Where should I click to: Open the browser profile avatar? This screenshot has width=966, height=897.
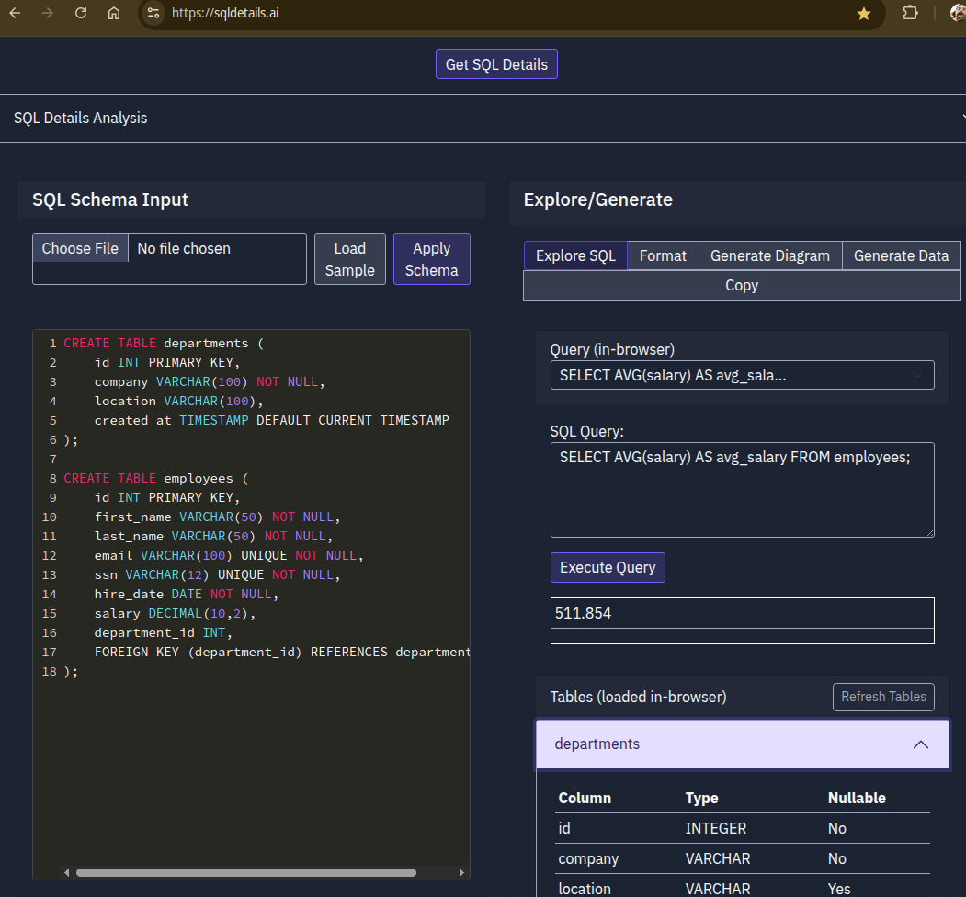pyautogui.click(x=954, y=14)
